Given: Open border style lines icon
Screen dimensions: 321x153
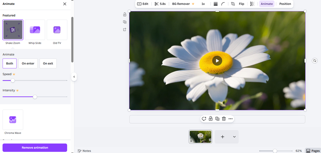Looking at the screenshot, I should [216, 4].
